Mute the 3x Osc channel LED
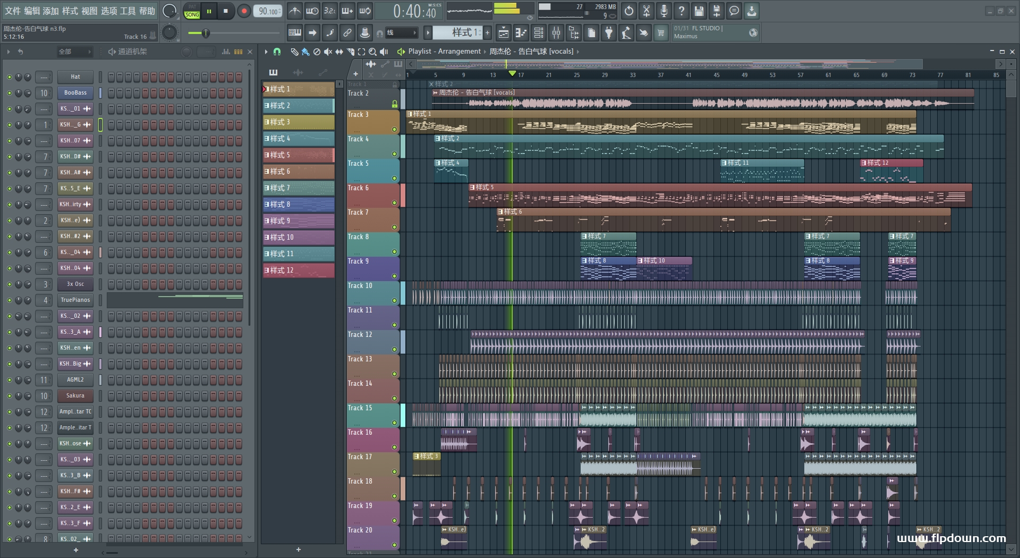1020x558 pixels. click(9, 284)
